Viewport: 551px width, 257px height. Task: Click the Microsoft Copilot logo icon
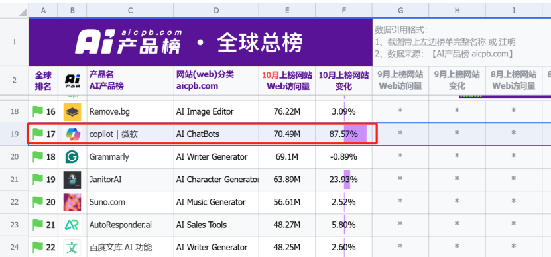(73, 134)
